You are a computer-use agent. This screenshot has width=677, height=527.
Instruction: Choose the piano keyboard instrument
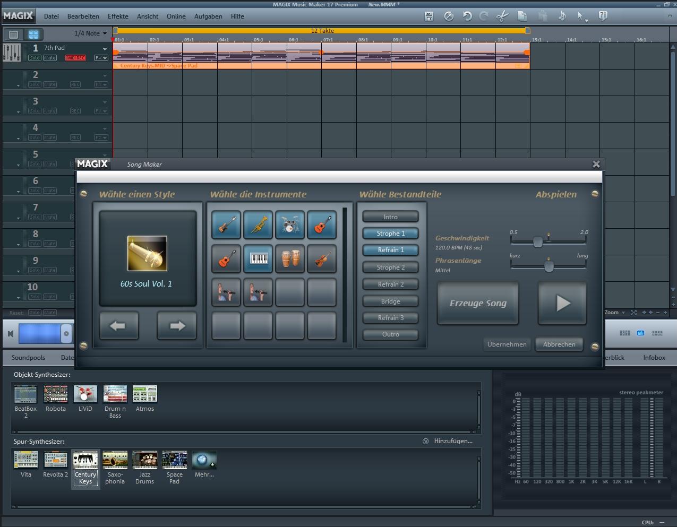point(258,258)
